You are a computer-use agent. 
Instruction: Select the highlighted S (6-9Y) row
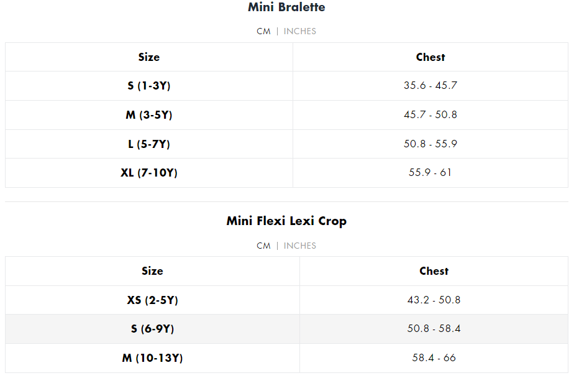coord(286,329)
